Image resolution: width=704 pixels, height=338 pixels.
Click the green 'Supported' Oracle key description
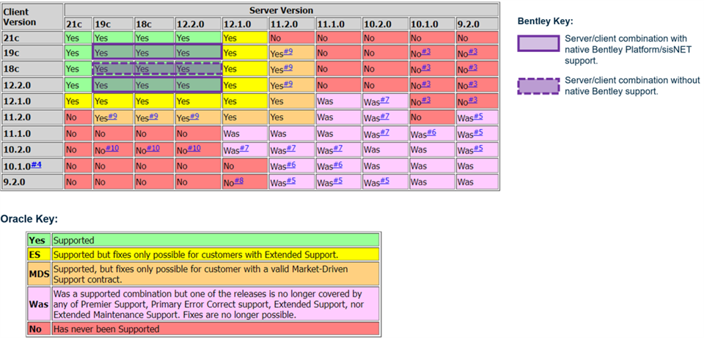click(x=216, y=240)
